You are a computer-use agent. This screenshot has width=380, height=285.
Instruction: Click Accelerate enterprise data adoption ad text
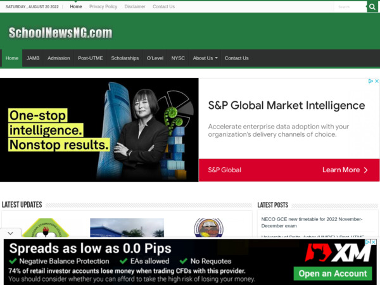point(279,130)
